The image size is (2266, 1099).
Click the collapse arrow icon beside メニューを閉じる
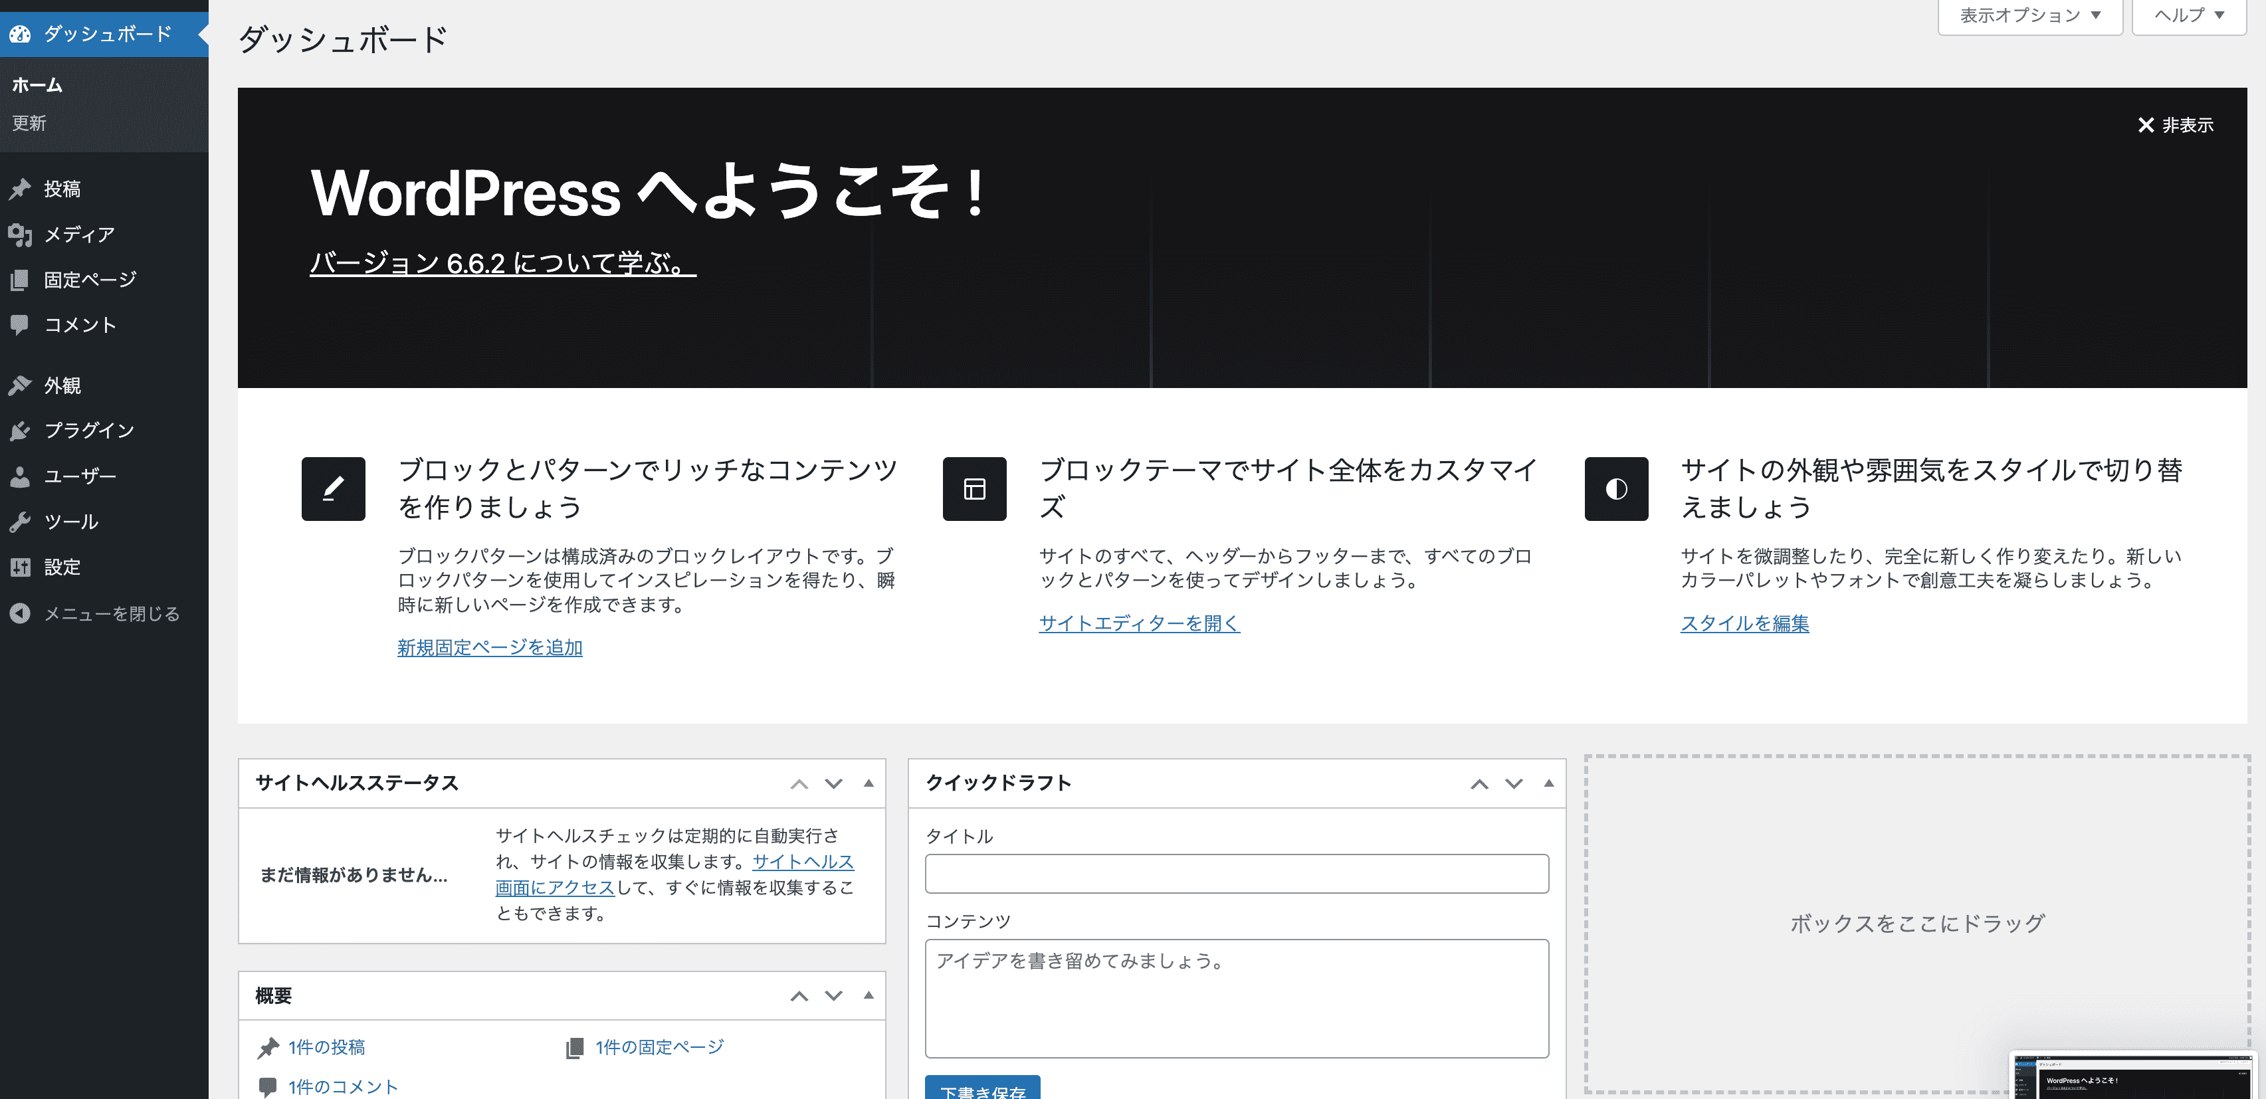point(20,613)
